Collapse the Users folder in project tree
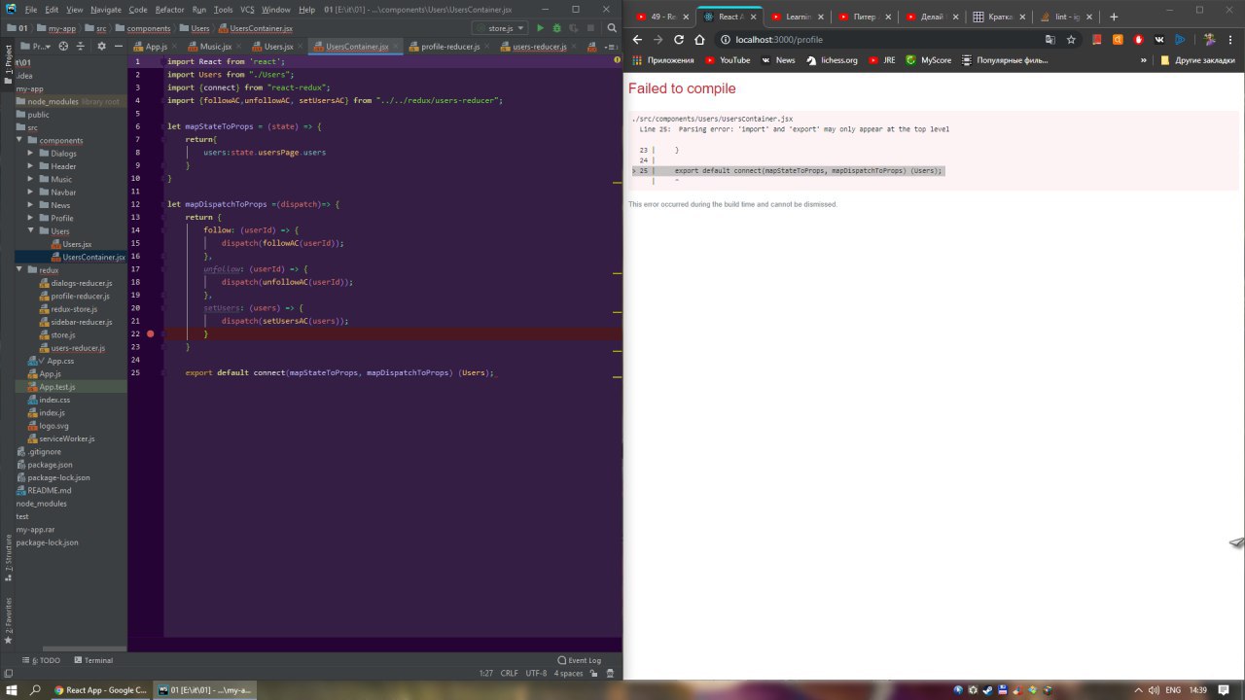 coord(31,231)
